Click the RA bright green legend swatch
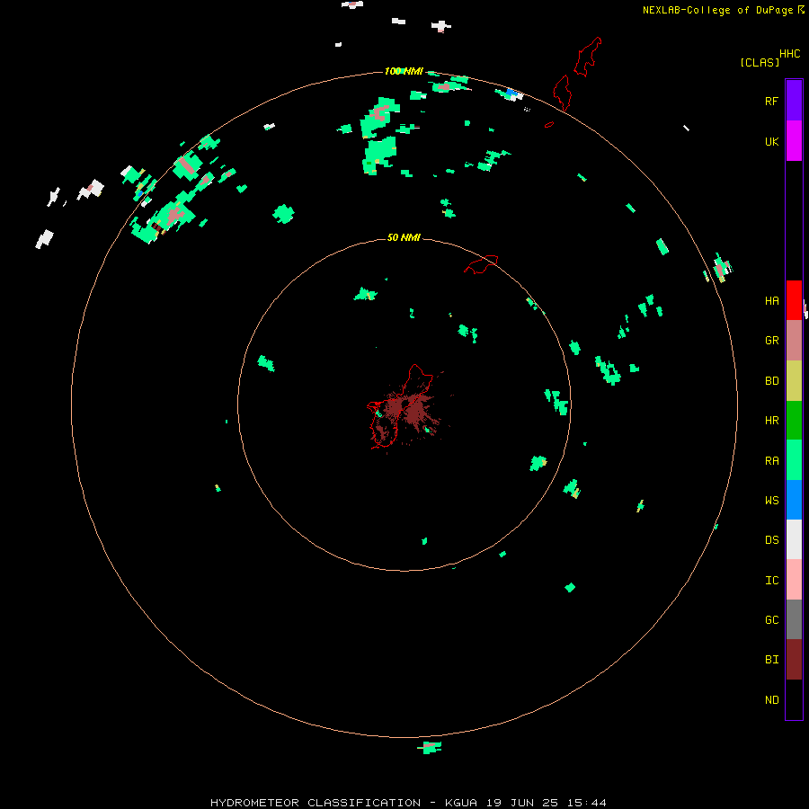 pyautogui.click(x=794, y=459)
